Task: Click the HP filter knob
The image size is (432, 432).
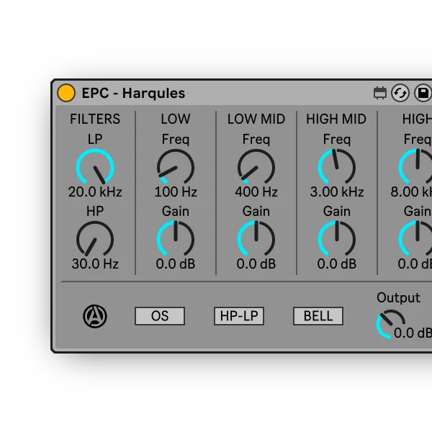Action: [95, 240]
